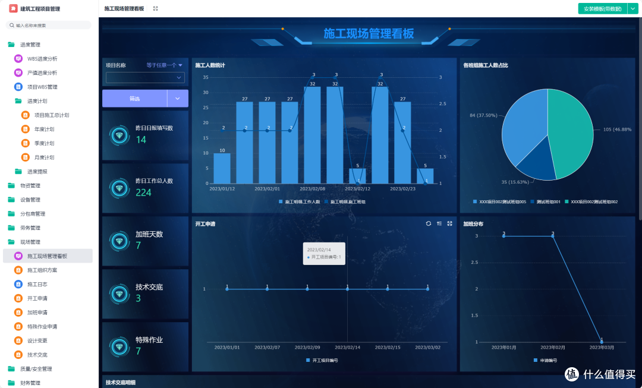
Task: Click the refresh icon in 开工申请 panel
Action: pyautogui.click(x=428, y=223)
